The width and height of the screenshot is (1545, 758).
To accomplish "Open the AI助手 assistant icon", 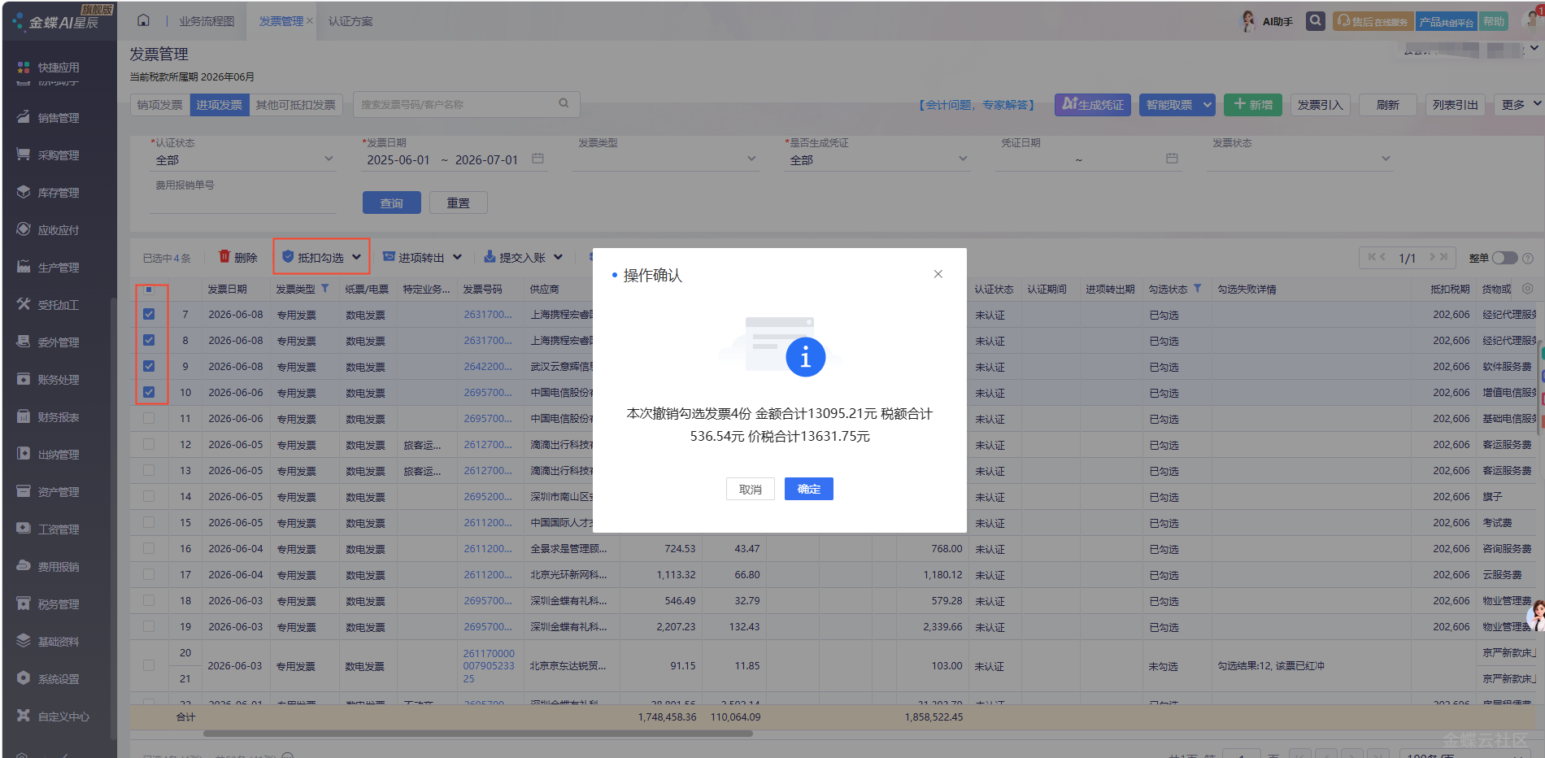I will click(x=1248, y=21).
